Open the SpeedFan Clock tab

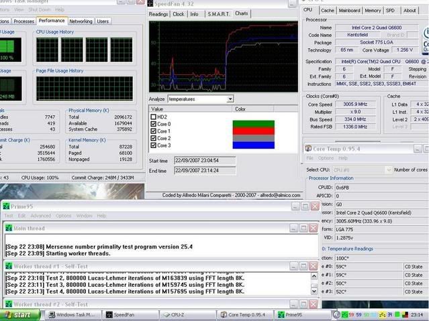pyautogui.click(x=179, y=14)
